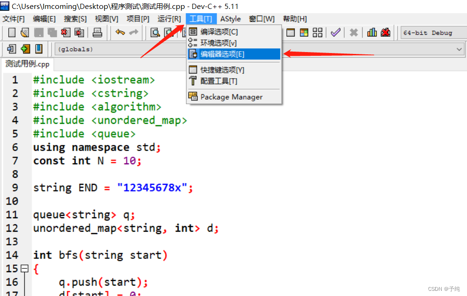Choose 环境选项[v] menu entry
The width and height of the screenshot is (467, 296).
click(x=234, y=43)
